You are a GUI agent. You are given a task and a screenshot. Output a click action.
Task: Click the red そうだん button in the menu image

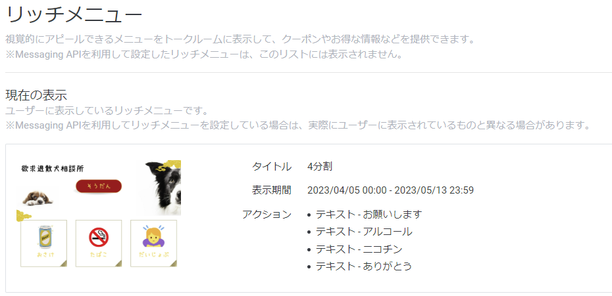99,186
